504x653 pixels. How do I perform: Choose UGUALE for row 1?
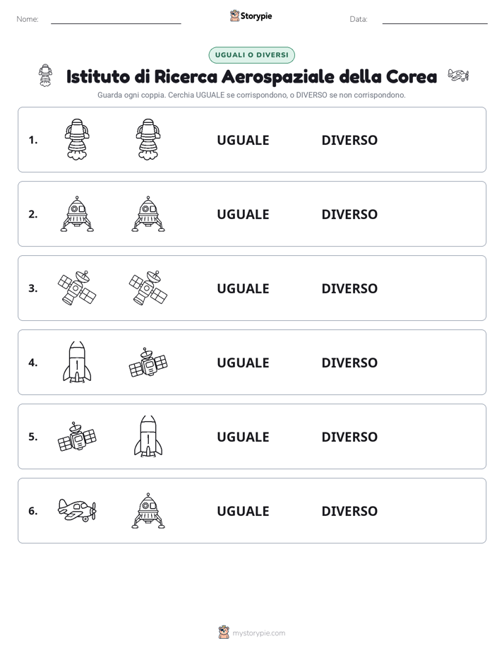point(243,141)
